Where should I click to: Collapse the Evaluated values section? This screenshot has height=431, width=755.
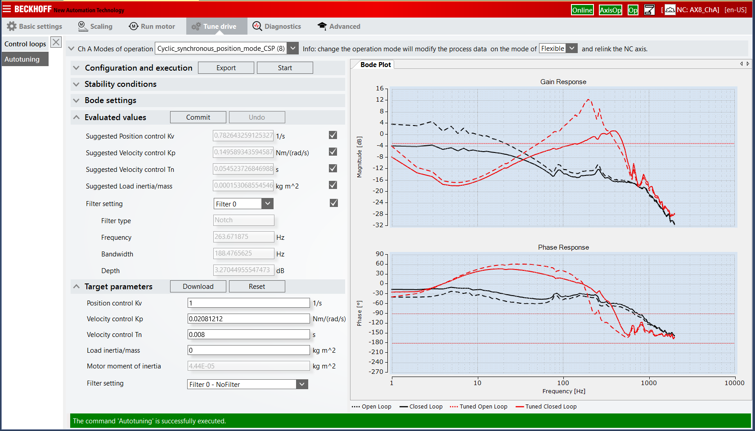tap(76, 117)
